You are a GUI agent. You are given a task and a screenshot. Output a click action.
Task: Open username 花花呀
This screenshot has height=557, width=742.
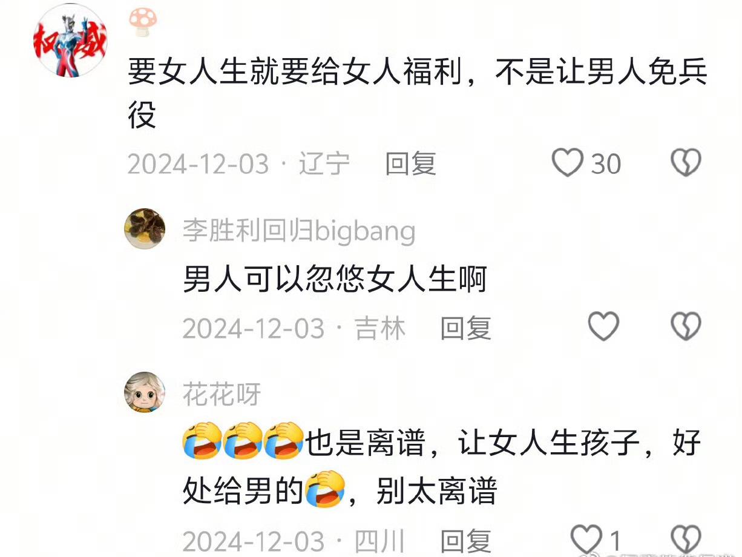click(222, 395)
